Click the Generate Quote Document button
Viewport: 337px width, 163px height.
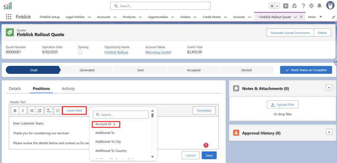pos(290,33)
